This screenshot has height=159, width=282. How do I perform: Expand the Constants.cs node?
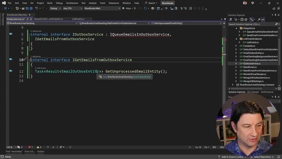pos(236,46)
